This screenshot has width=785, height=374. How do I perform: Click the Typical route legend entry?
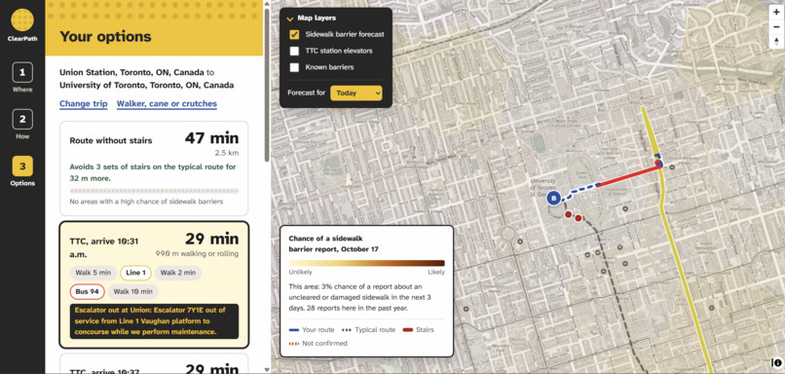(368, 330)
